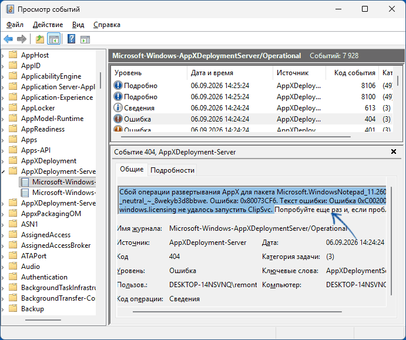
Task: Open the Файл menu
Action: 15,25
